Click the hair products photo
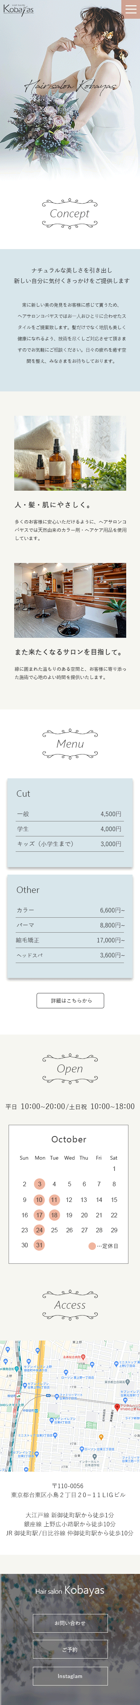Image resolution: width=140 pixels, height=1705 pixels. coord(70,453)
